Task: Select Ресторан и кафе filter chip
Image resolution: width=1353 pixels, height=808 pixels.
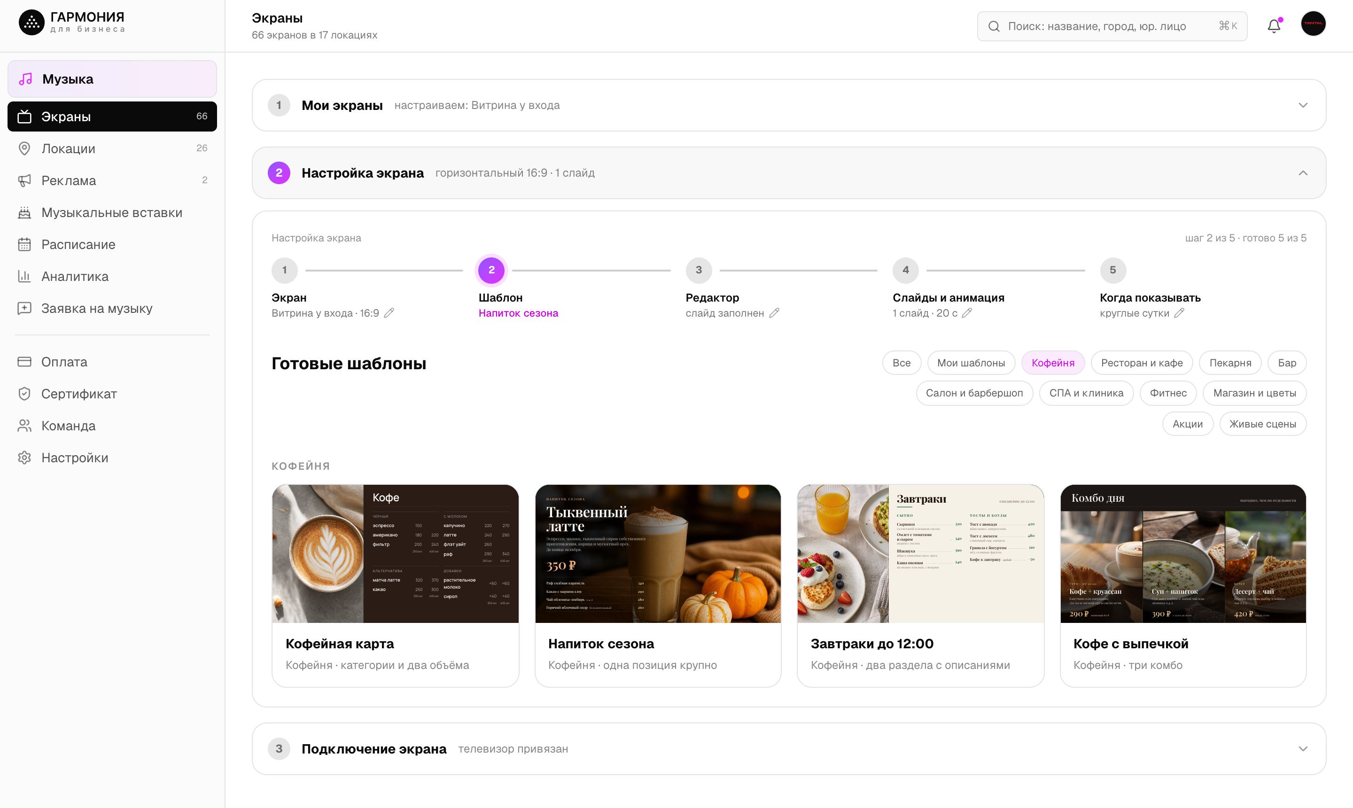Action: pos(1142,363)
